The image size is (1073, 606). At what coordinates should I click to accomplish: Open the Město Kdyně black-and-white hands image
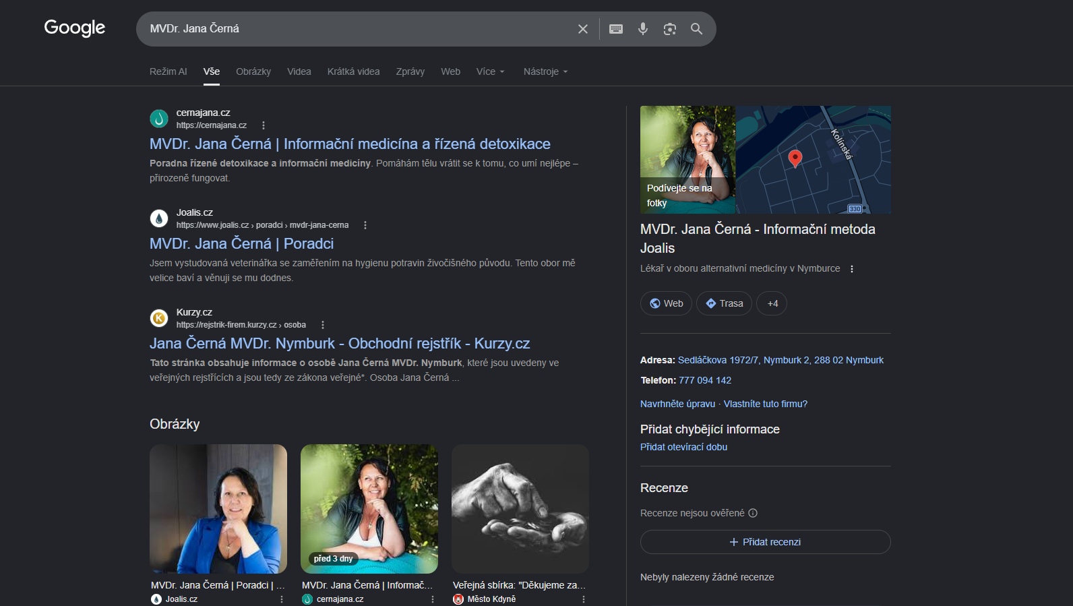520,509
